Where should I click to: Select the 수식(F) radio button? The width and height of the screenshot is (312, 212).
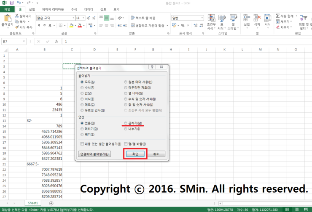(82, 87)
